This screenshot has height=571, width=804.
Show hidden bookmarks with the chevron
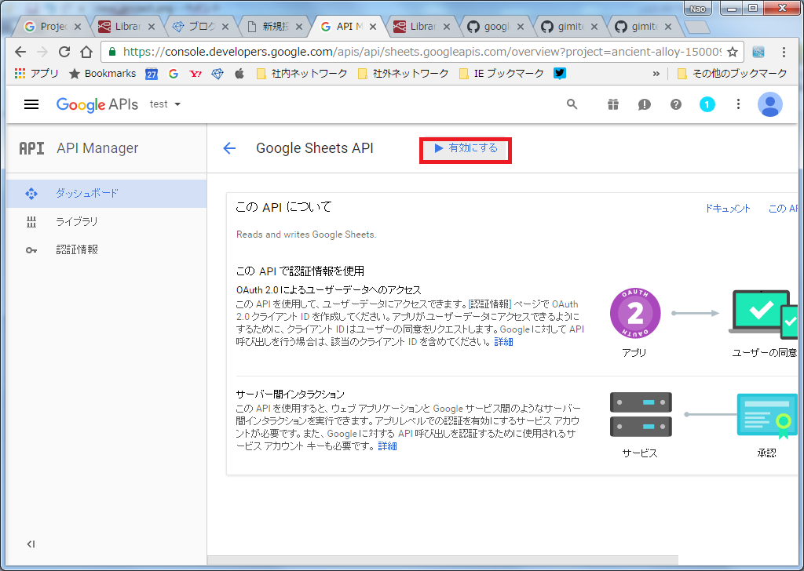coord(656,74)
